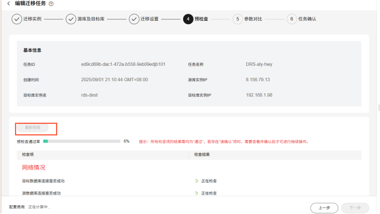Click the 目标库实例名 field label
Viewport: 380px width, 214px height.
(x=35, y=95)
